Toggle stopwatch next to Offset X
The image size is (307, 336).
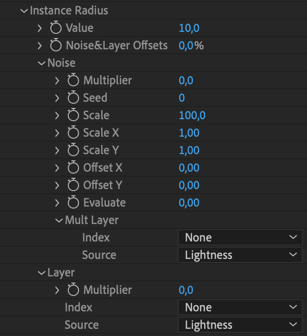pos(73,167)
